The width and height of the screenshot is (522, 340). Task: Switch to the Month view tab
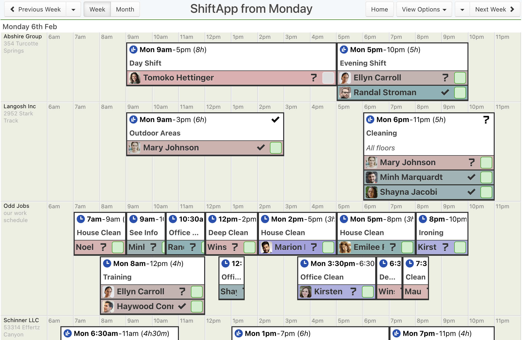(x=125, y=9)
